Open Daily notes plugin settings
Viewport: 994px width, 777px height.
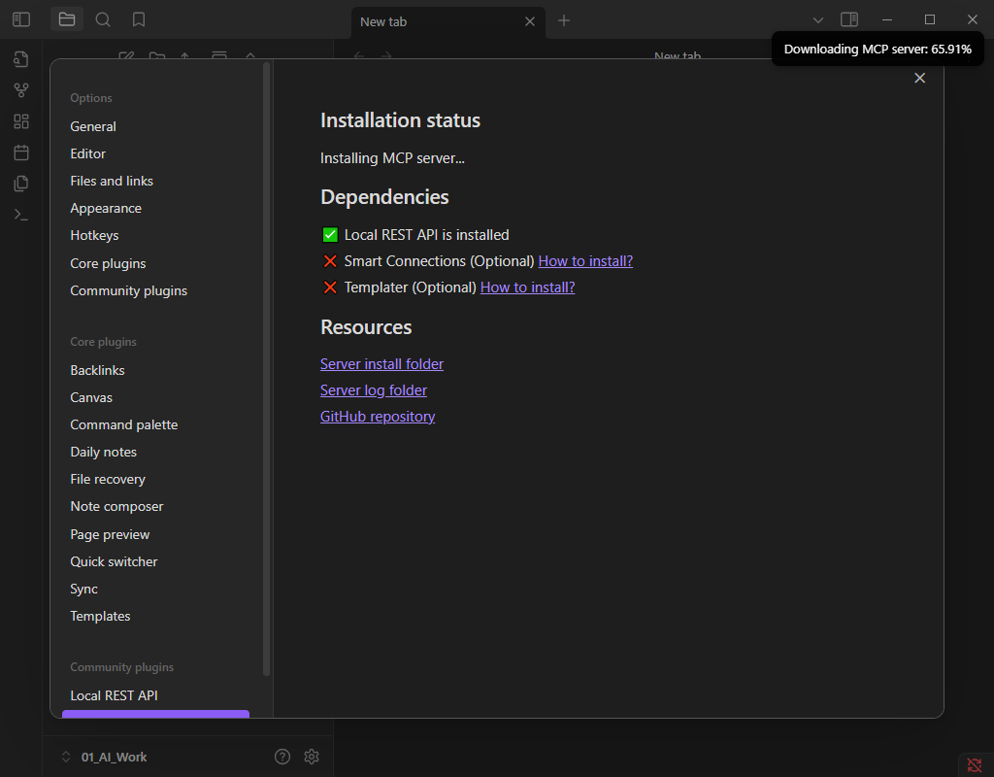(x=103, y=453)
